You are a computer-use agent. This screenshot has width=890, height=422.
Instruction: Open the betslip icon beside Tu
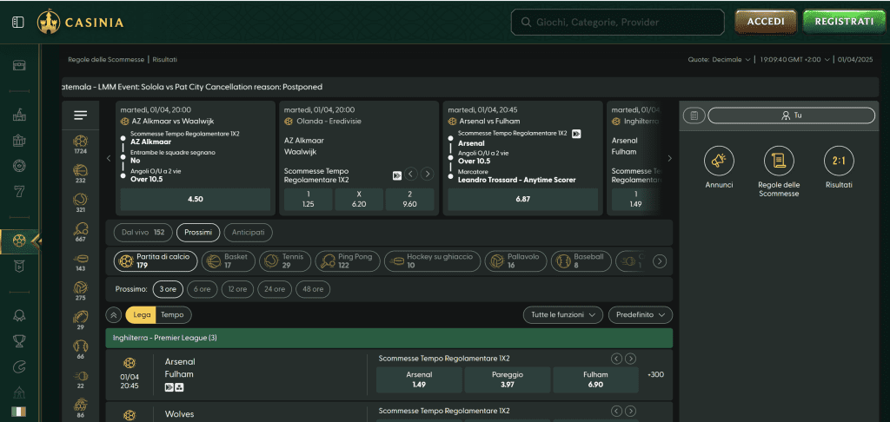694,115
